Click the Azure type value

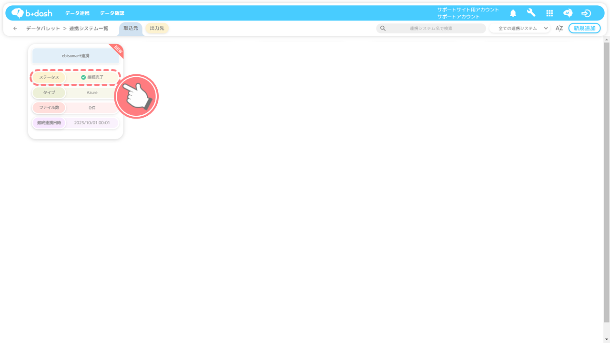[x=92, y=92]
